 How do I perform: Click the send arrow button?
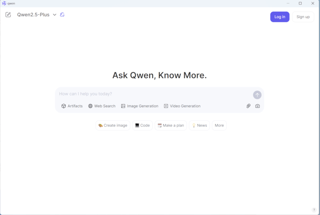[x=257, y=95]
